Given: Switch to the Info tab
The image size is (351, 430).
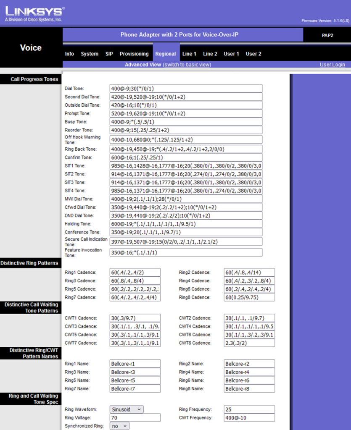Looking at the screenshot, I should (69, 54).
